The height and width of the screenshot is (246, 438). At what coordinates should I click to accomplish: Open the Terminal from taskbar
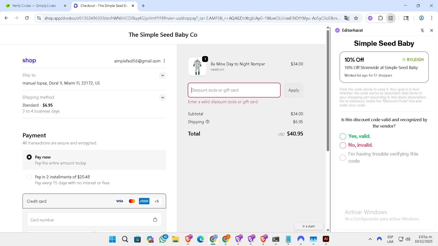tap(276, 239)
